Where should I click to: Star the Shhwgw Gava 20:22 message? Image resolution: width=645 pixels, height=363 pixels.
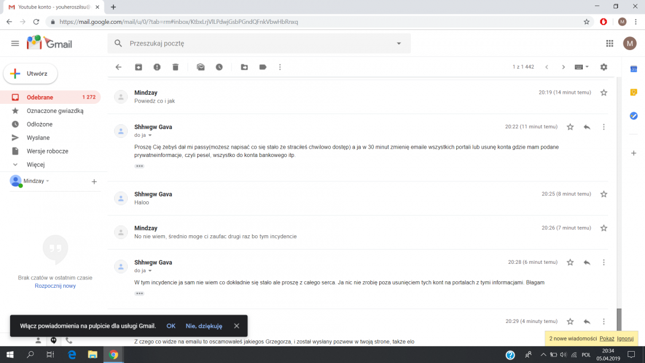coord(570,127)
